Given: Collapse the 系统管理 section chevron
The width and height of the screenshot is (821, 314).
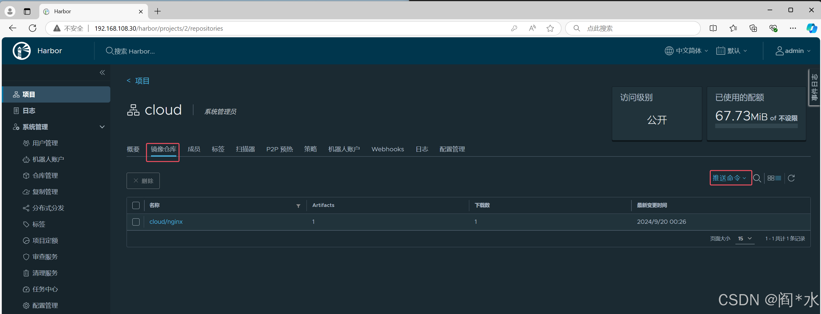Looking at the screenshot, I should point(102,127).
